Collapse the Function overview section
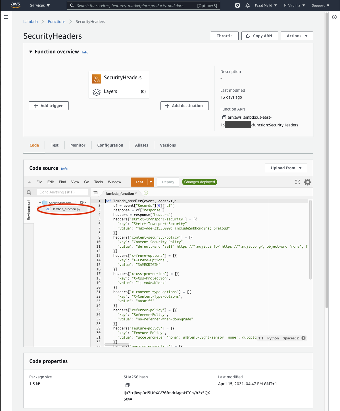The width and height of the screenshot is (340, 411). (31, 52)
